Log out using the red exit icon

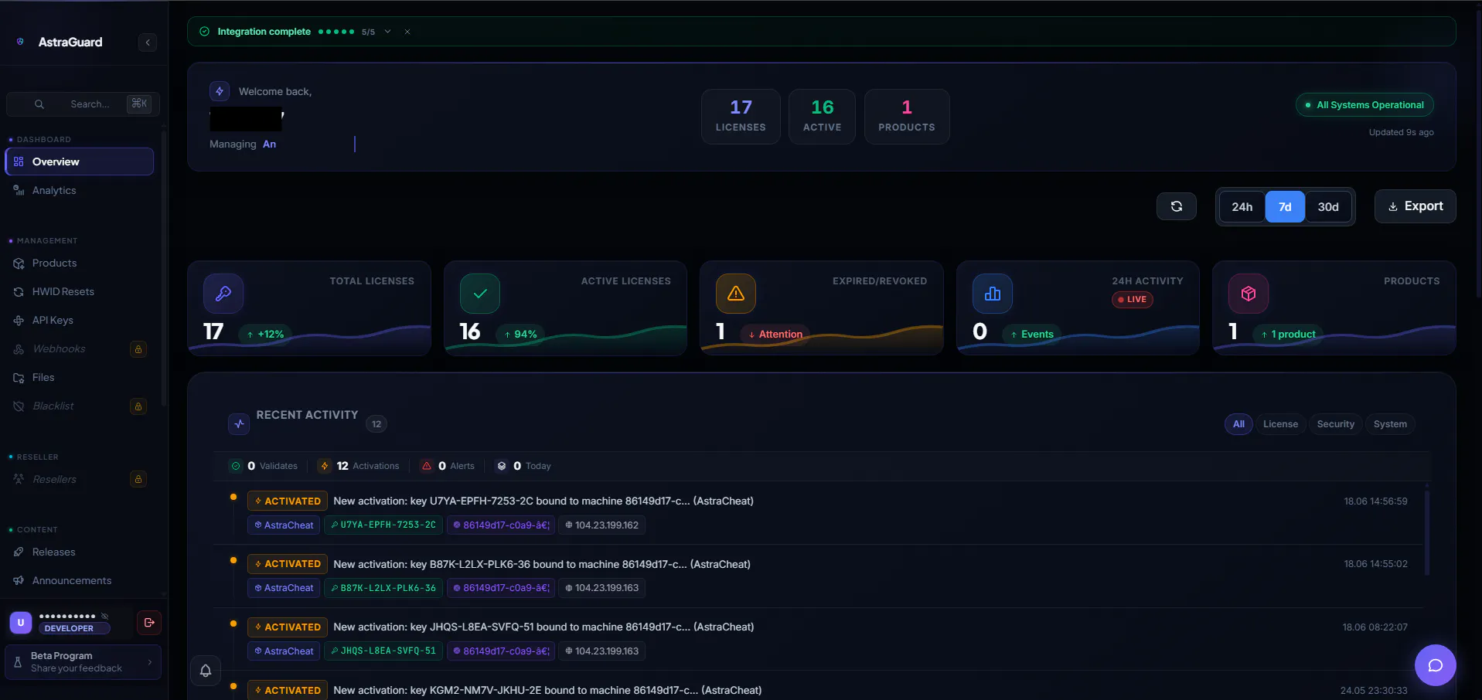149,622
